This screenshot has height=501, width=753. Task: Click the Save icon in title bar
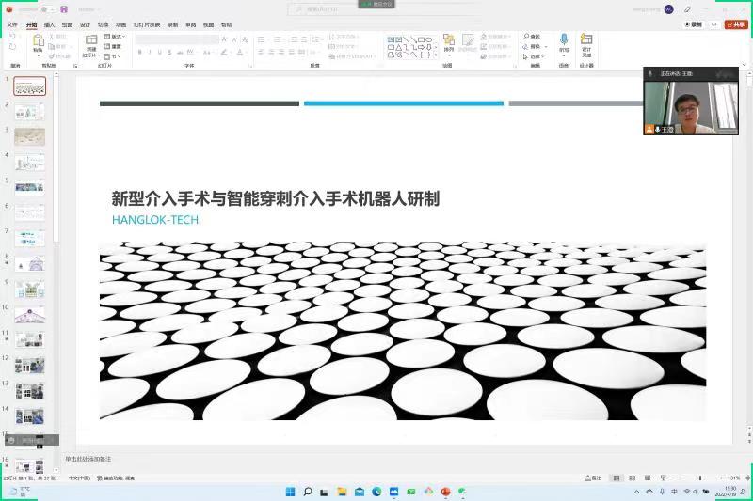[x=64, y=9]
